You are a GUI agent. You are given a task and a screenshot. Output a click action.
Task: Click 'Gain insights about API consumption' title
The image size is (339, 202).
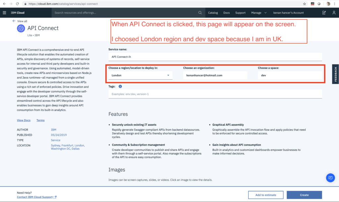(236, 145)
